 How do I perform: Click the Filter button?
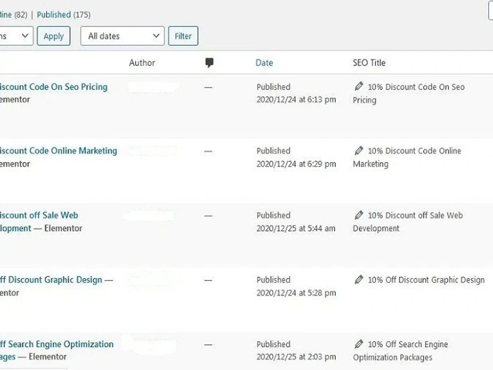point(183,36)
